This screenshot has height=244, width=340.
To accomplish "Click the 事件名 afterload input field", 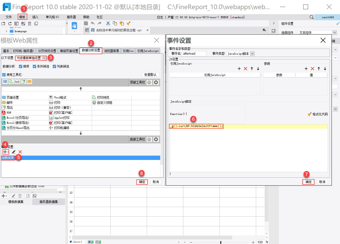I will click(194, 54).
